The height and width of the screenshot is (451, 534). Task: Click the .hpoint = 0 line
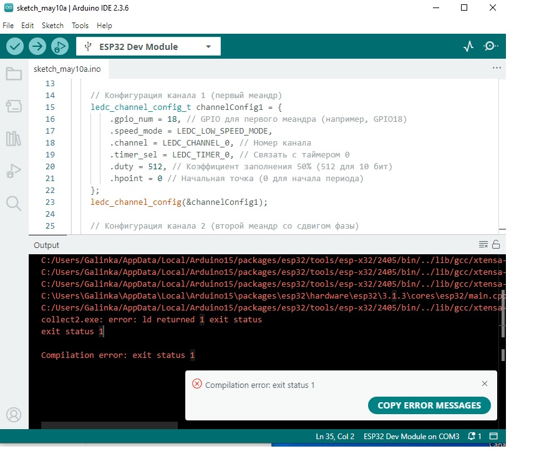tap(236, 179)
